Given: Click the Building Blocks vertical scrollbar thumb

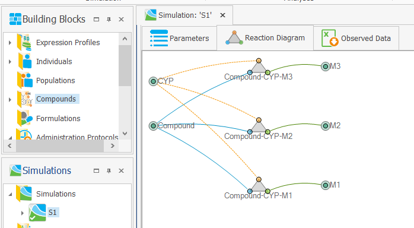Looking at the screenshot, I should click(125, 65).
